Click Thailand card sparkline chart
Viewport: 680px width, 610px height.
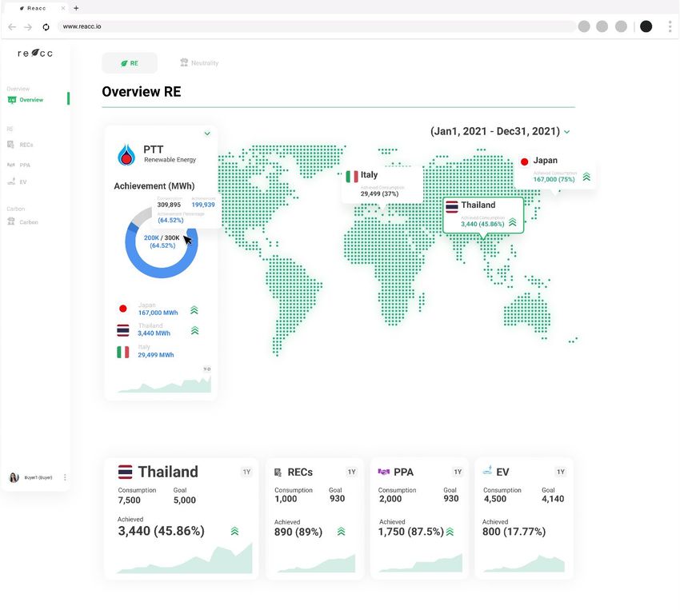[185, 558]
